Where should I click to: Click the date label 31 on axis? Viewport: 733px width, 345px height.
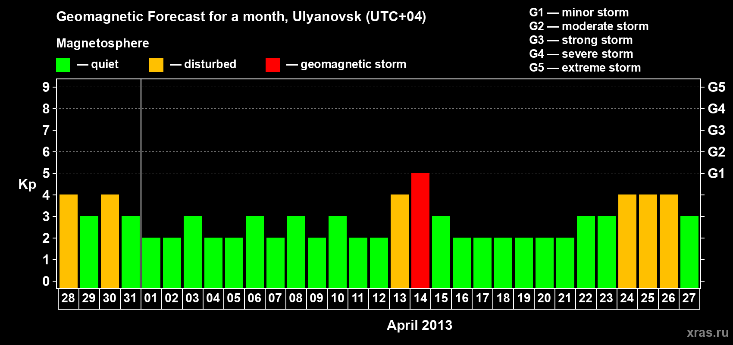tap(131, 298)
